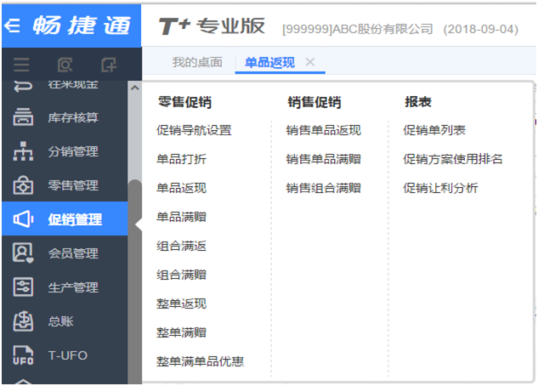
Task: Open 销售单品满赠 under 销售促销
Action: (323, 159)
